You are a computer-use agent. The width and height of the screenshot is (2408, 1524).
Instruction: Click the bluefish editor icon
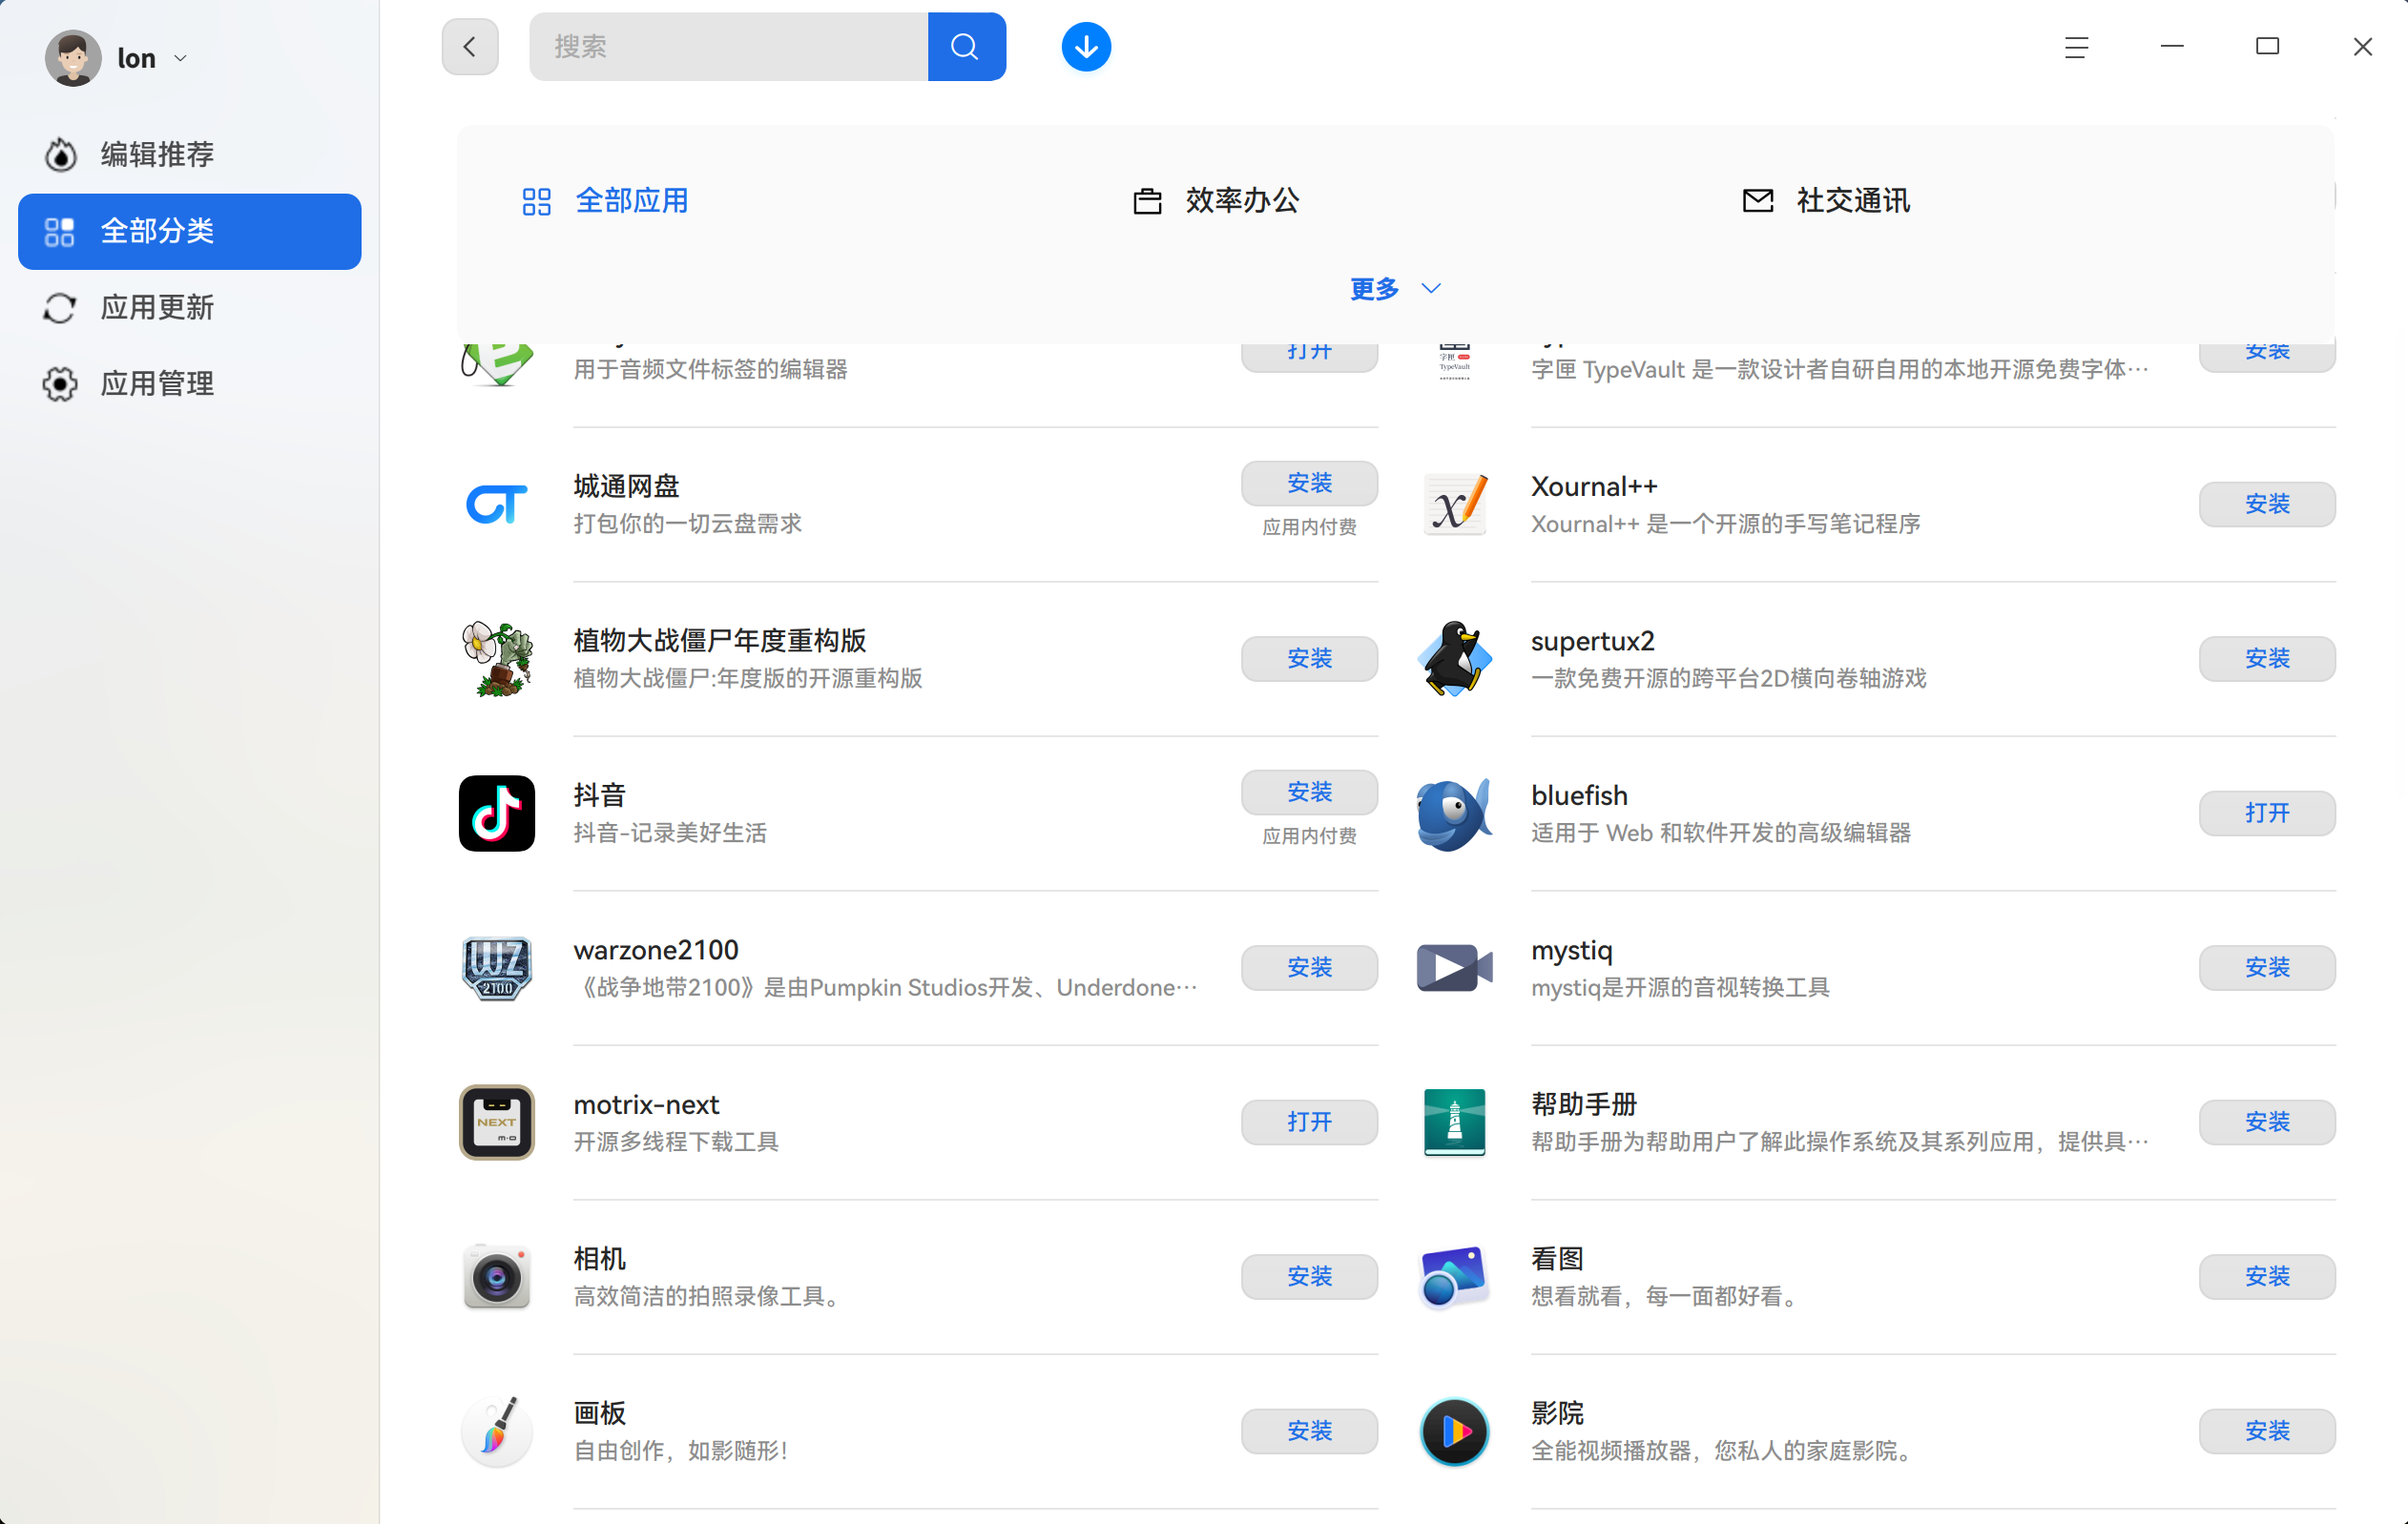tap(1454, 813)
